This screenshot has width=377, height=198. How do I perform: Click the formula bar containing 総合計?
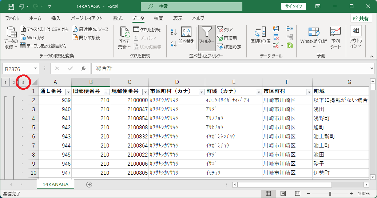[x=230, y=68]
